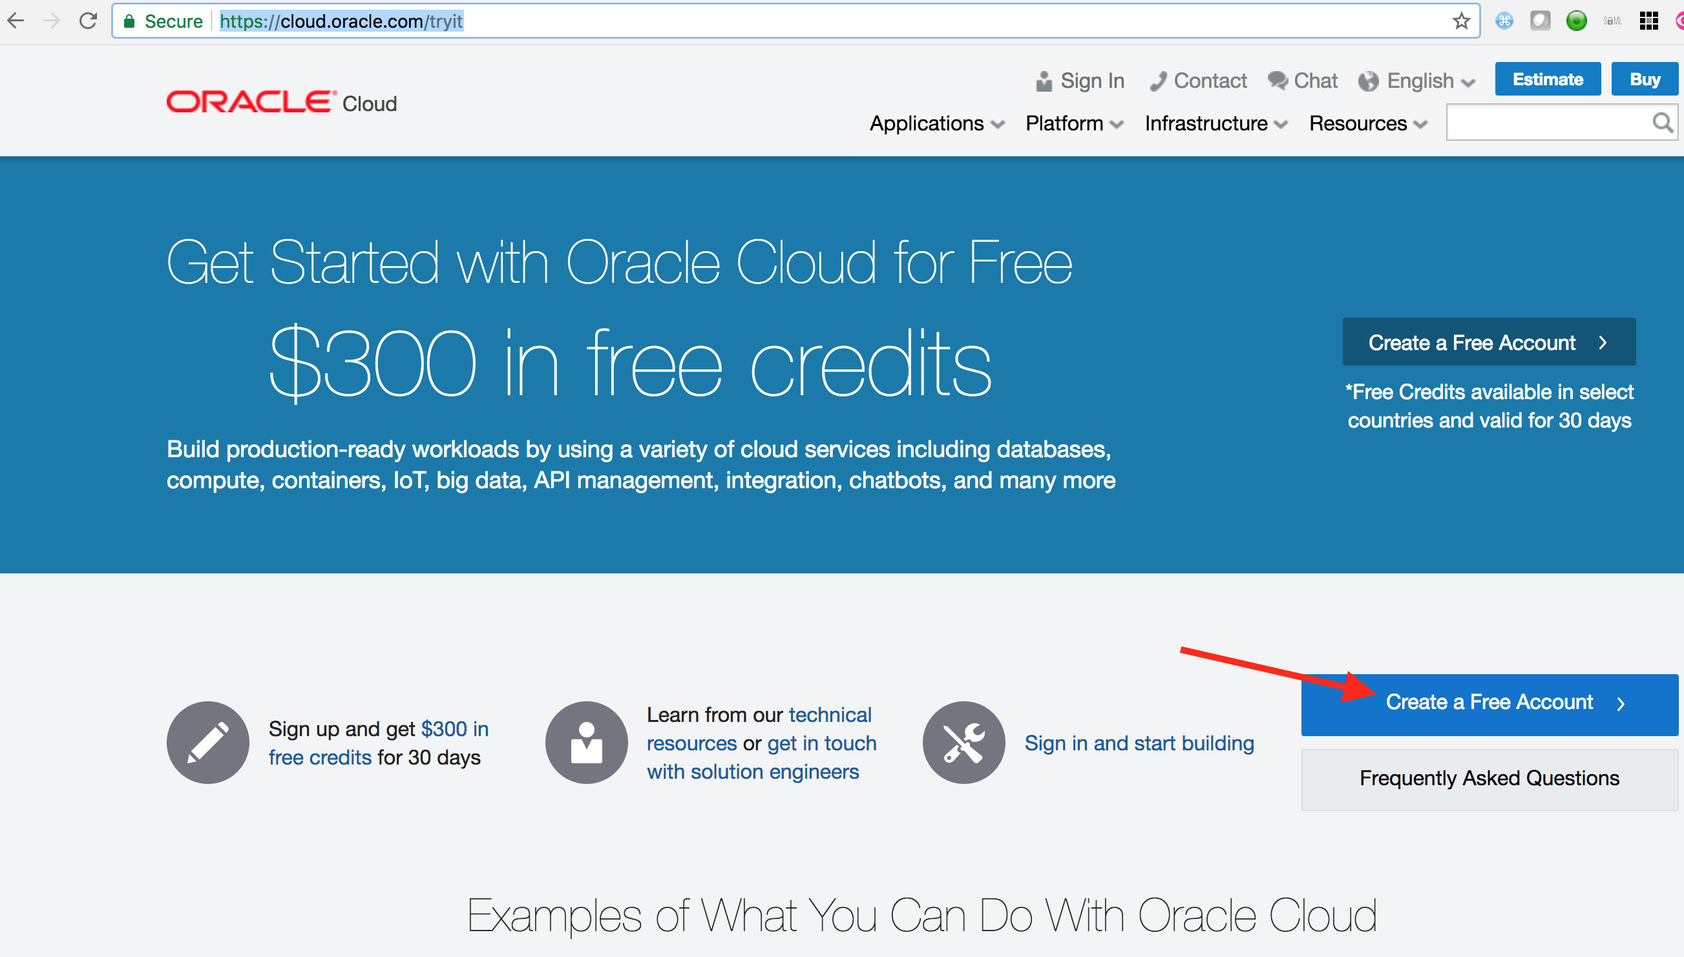The height and width of the screenshot is (957, 1684).
Task: Click Create a Free Account in banner
Action: tap(1489, 342)
